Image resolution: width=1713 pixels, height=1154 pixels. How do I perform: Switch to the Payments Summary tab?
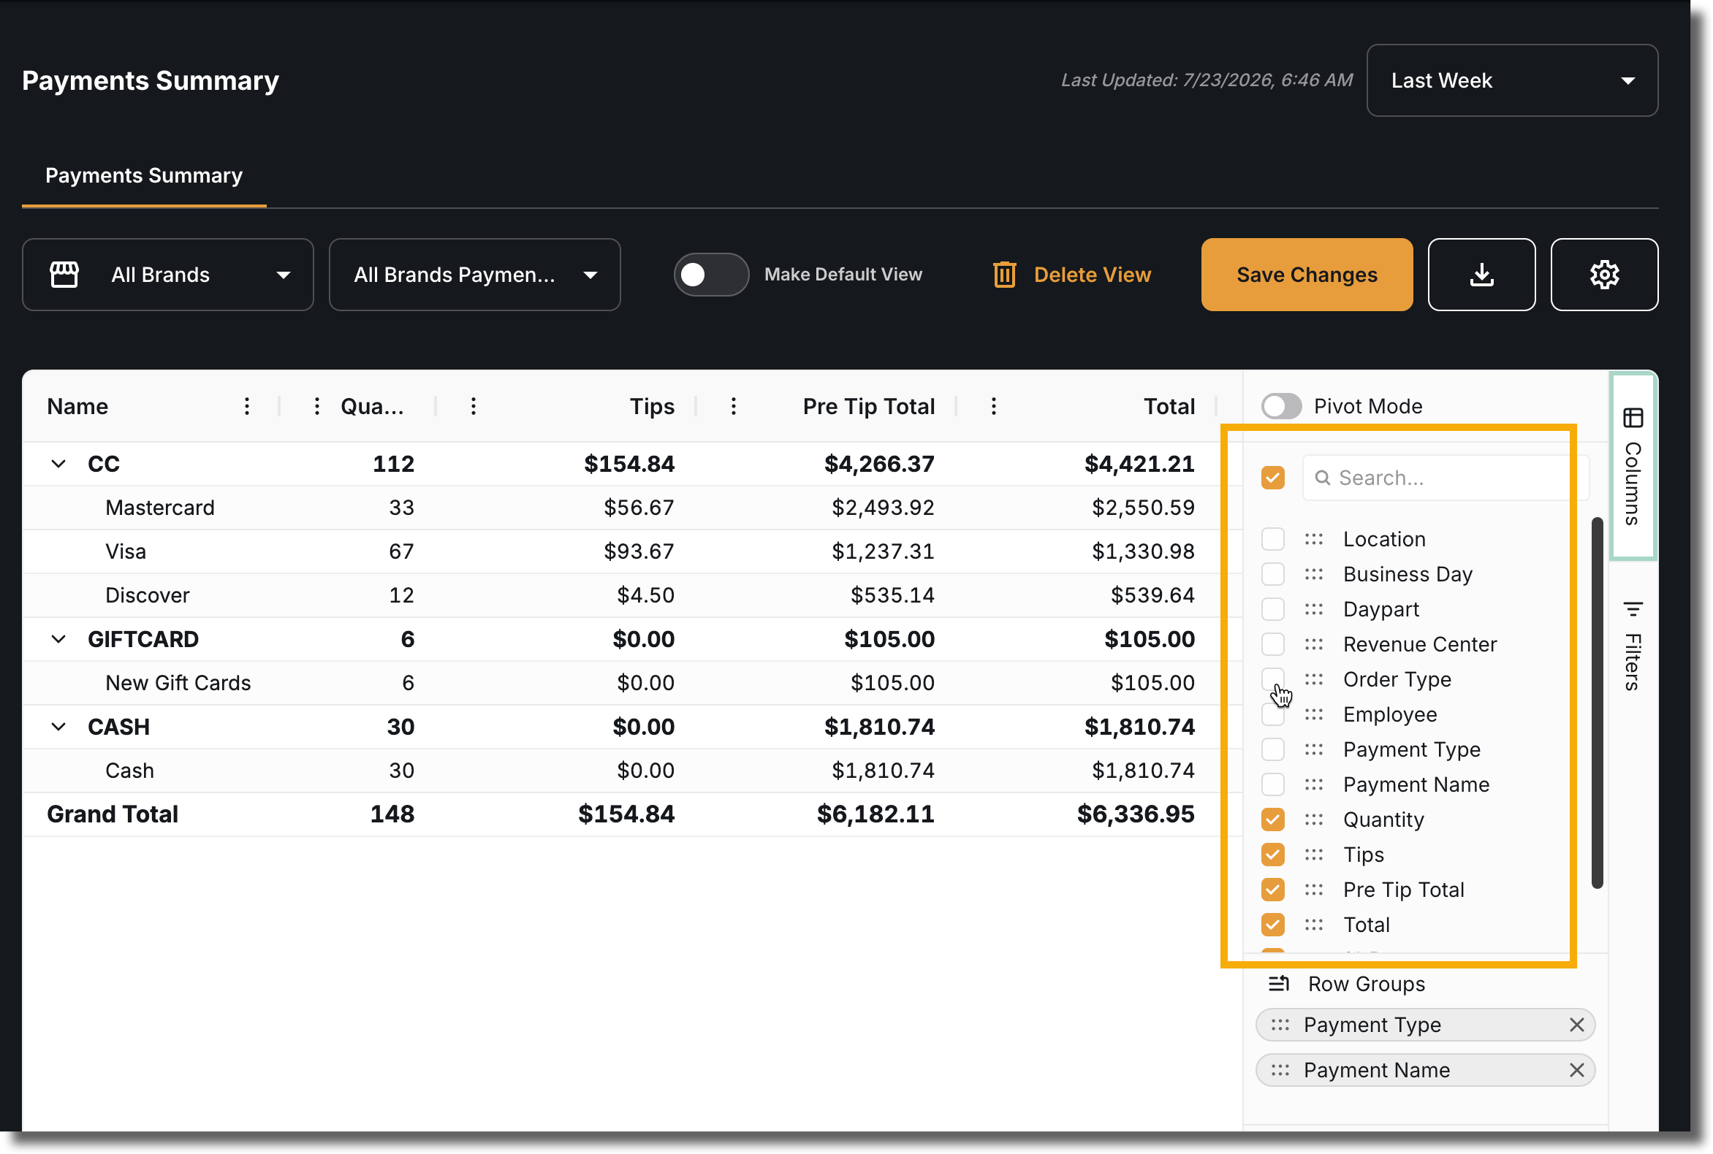tap(144, 176)
